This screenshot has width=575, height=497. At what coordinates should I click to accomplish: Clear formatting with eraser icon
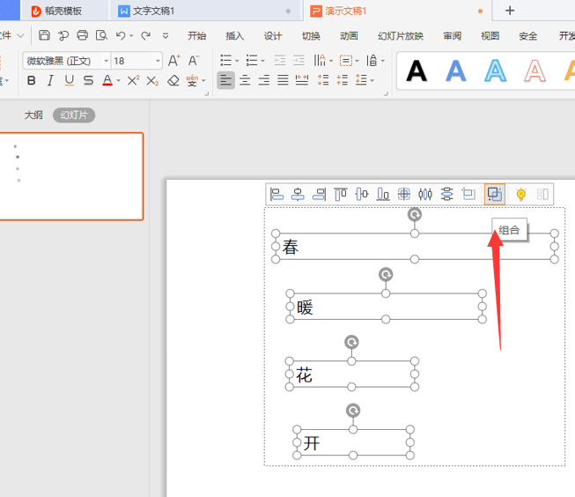(x=173, y=80)
